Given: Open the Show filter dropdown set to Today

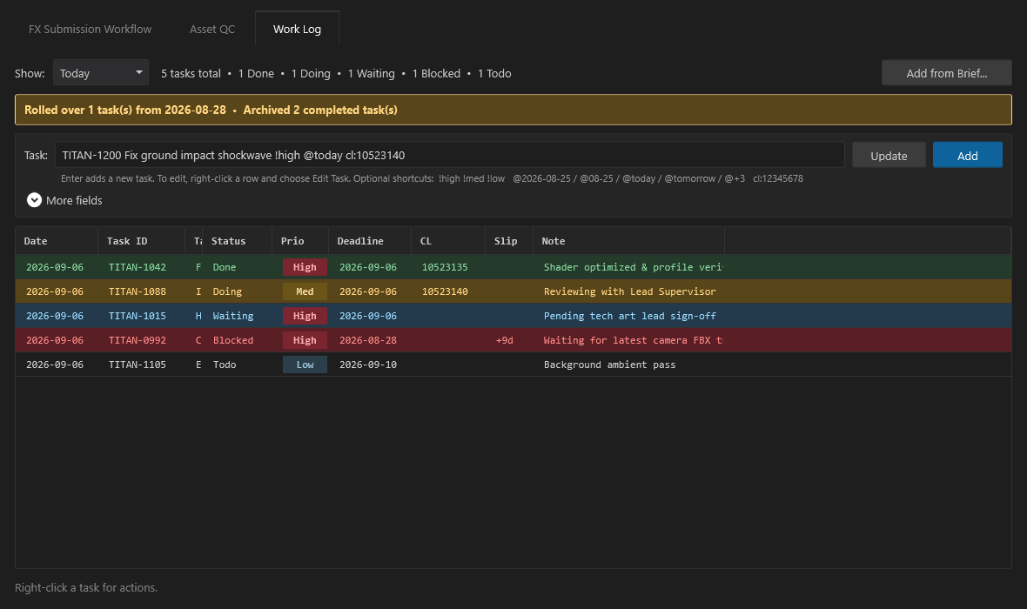Looking at the screenshot, I should [101, 73].
